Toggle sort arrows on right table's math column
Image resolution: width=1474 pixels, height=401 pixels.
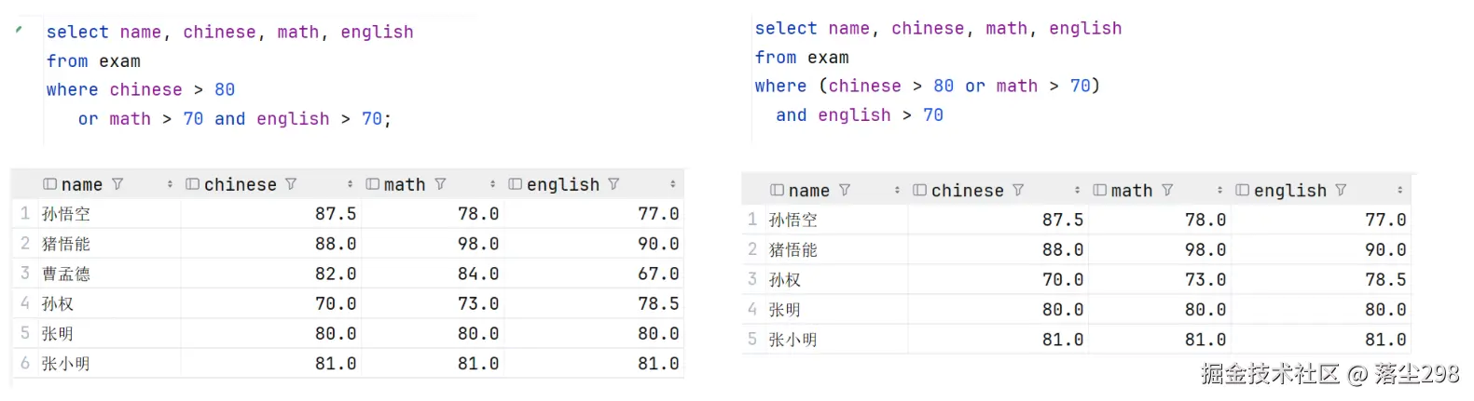coord(1219,190)
